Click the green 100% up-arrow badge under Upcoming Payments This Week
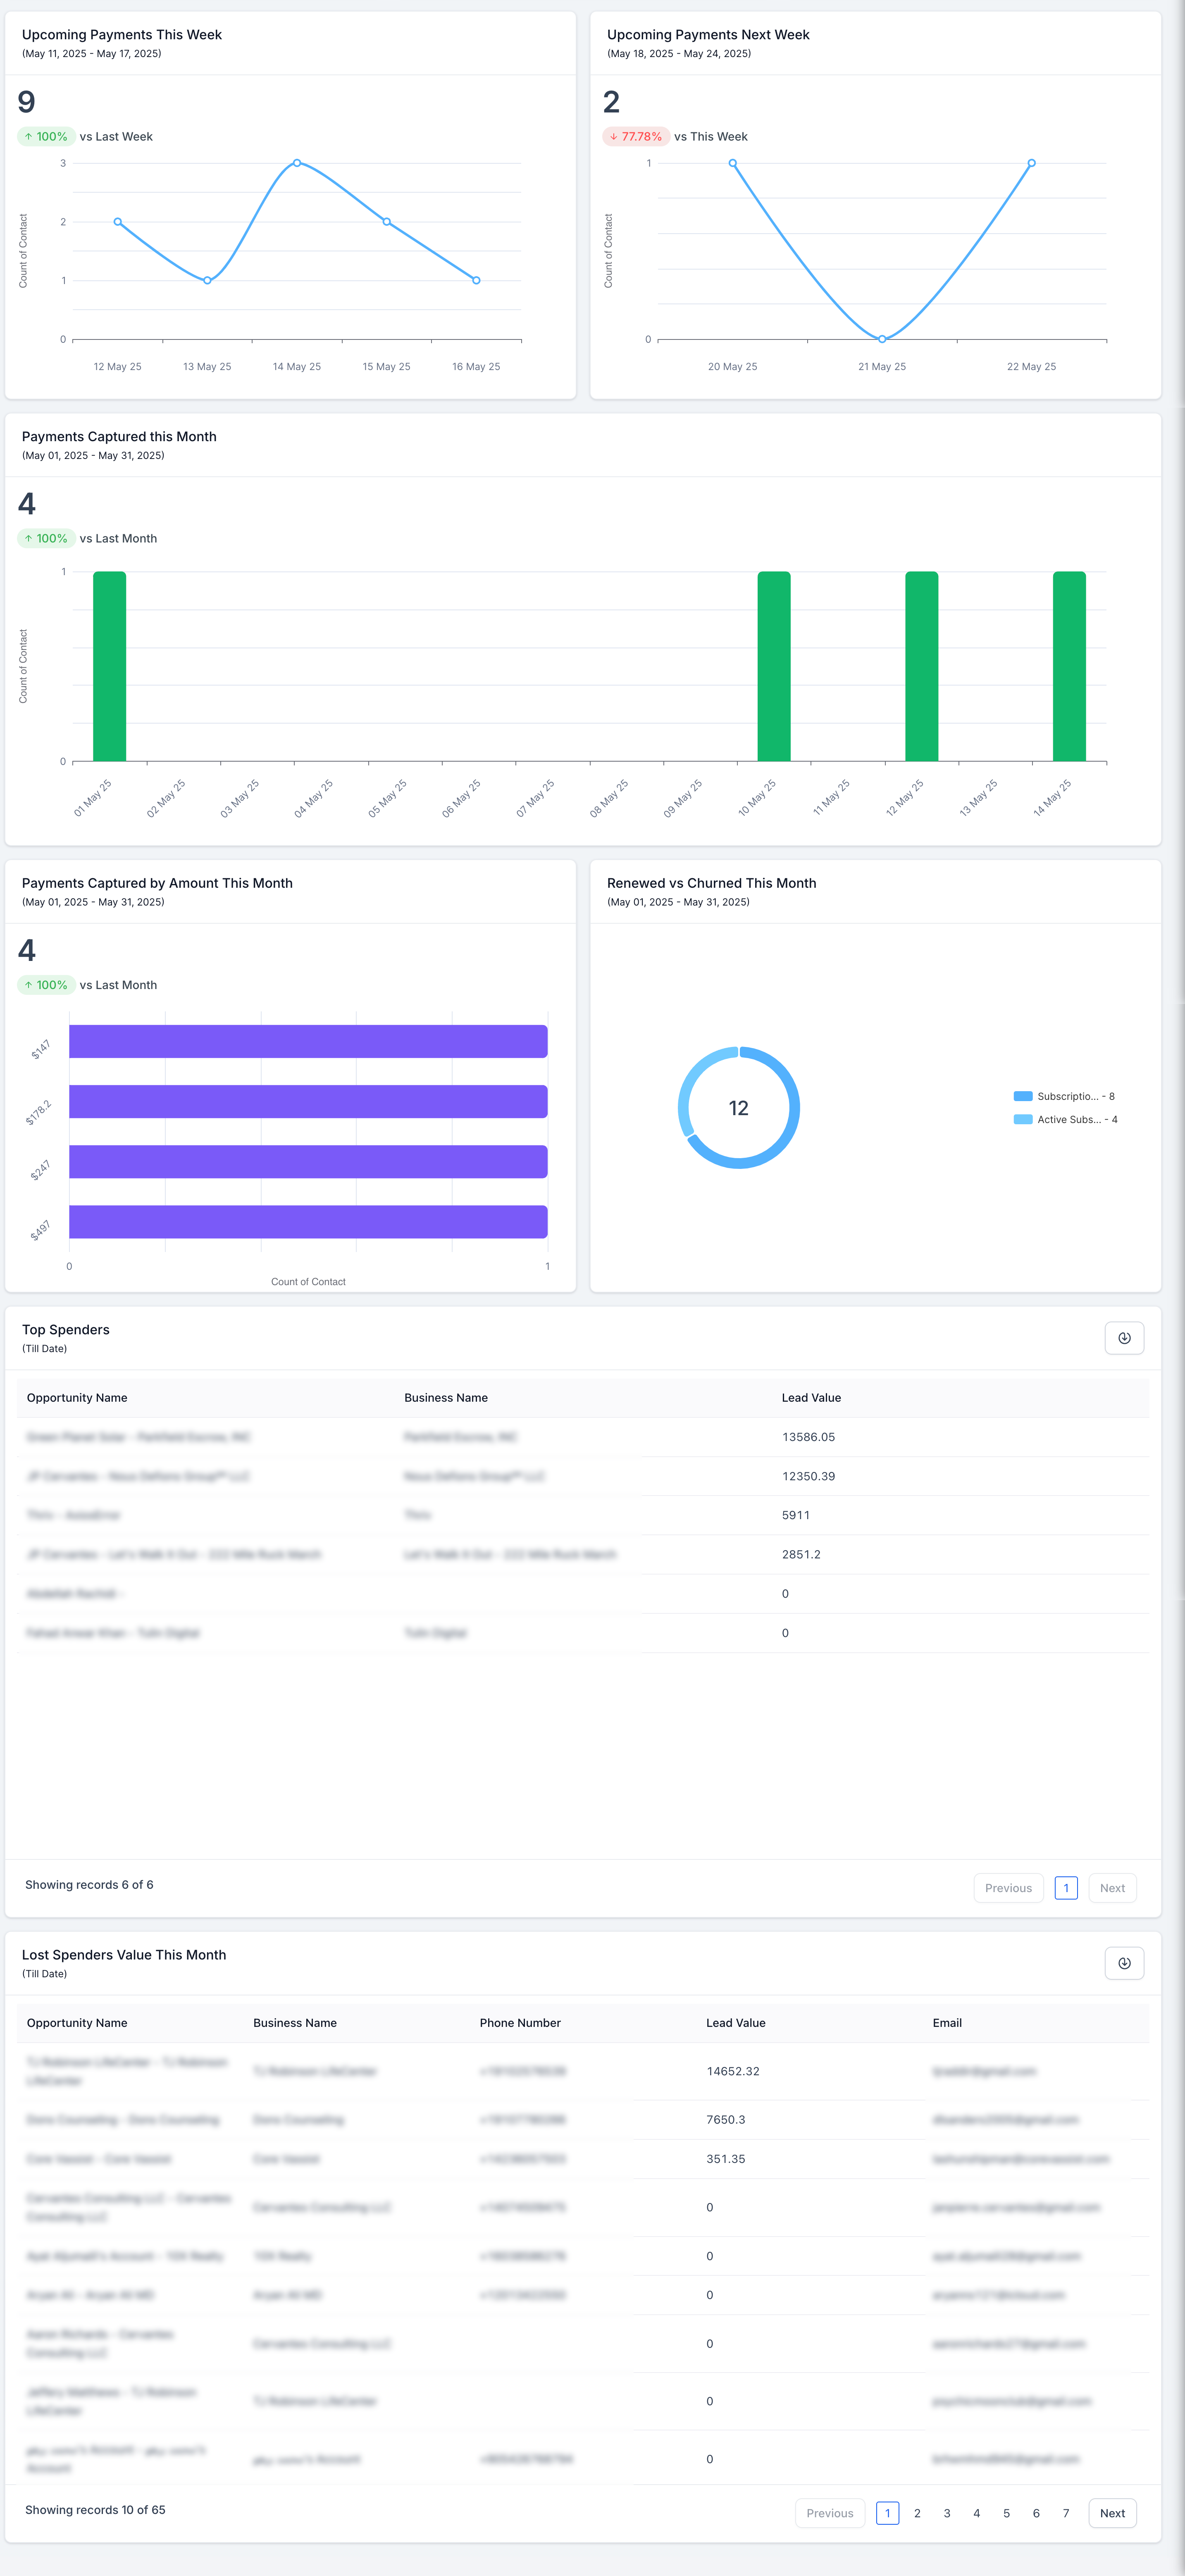This screenshot has width=1185, height=2576. coord(46,137)
